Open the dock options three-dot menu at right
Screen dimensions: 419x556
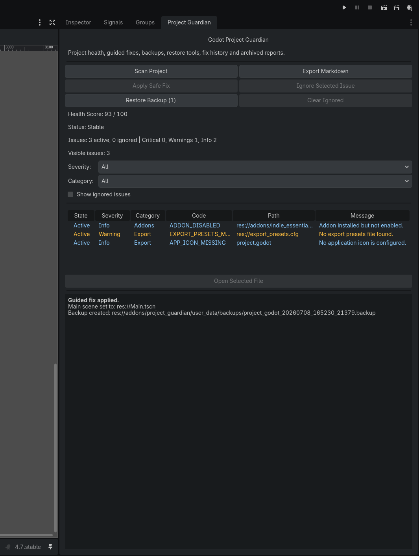pos(411,22)
